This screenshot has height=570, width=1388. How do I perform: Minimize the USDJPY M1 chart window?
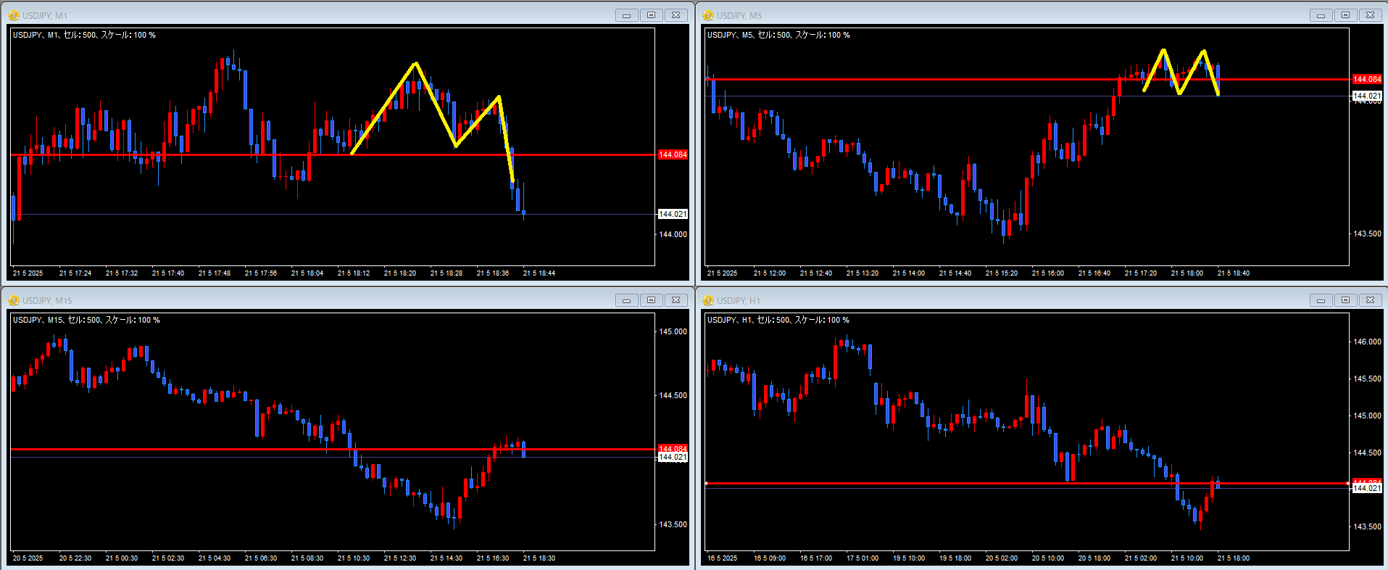(x=627, y=15)
